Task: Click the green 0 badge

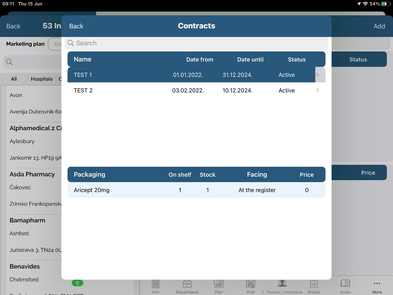Action: (x=77, y=283)
